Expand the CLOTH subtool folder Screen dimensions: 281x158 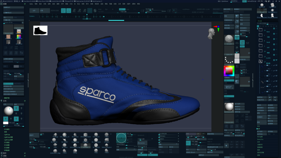tap(260, 56)
